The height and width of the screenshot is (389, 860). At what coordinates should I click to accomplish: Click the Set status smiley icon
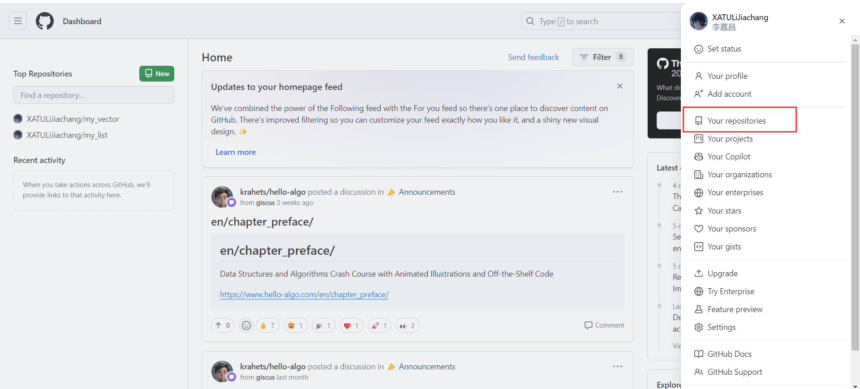point(699,49)
